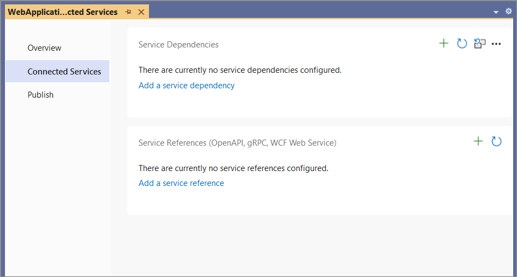The height and width of the screenshot is (277, 517).
Task: Click the Service References section heading
Action: coord(237,143)
